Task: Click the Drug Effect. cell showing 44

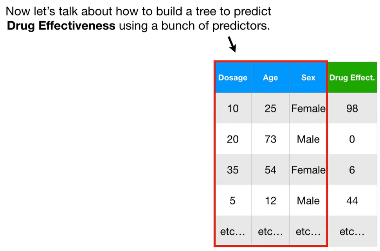Action: click(x=352, y=200)
